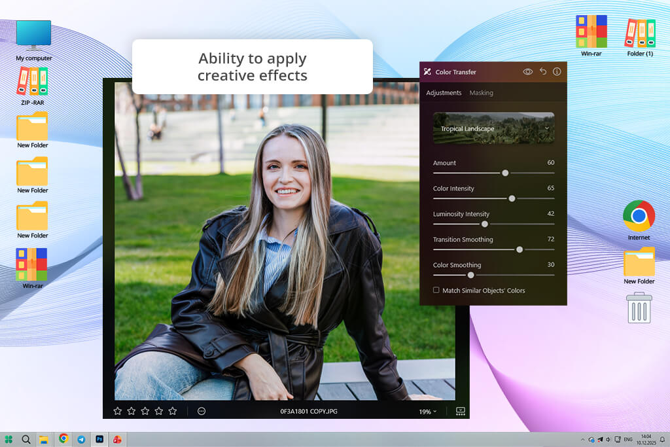
Task: Switch to the Masking tab
Action: tap(481, 93)
